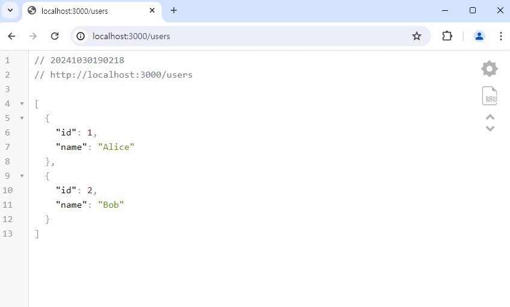Collapse all nodes with up chevron
This screenshot has height=307, width=510.
(x=490, y=117)
